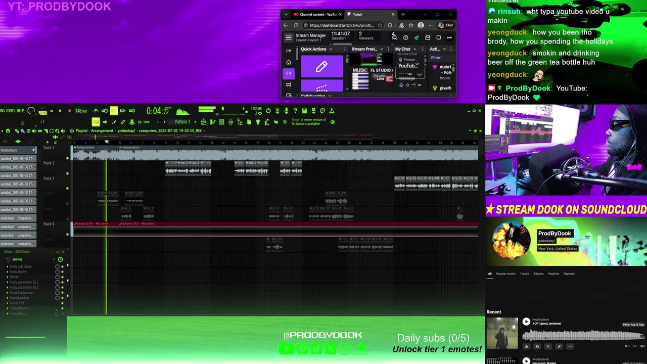Click the newer version available notice
The width and height of the screenshot is (647, 364).
308,122
